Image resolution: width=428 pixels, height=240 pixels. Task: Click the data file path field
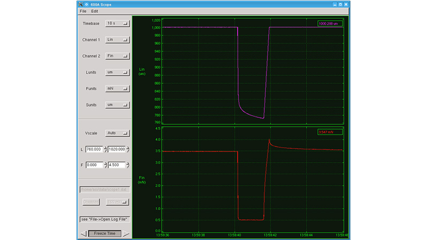(105, 189)
